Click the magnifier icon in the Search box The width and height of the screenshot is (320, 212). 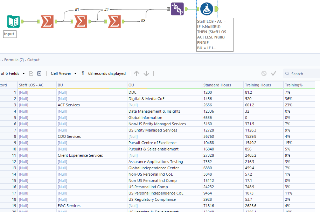coord(287,73)
